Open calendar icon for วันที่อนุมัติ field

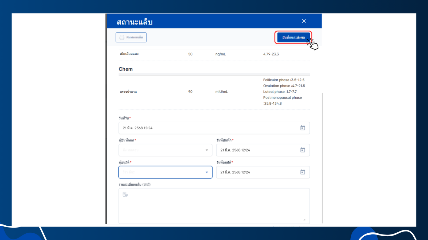click(x=303, y=172)
